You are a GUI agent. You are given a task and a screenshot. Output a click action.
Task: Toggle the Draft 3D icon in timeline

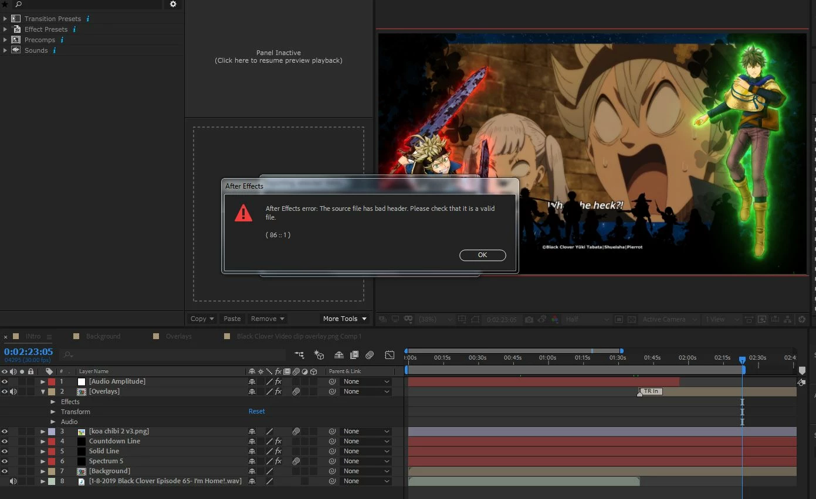[x=319, y=355]
